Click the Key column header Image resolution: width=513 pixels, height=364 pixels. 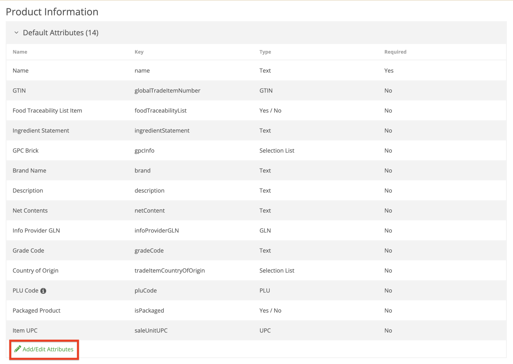pos(139,52)
